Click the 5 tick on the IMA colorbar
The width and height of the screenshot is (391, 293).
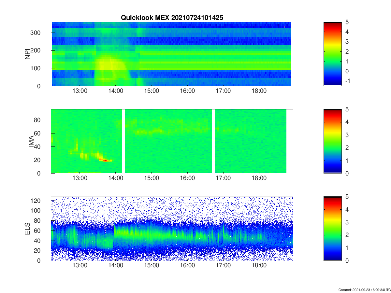[x=347, y=109]
